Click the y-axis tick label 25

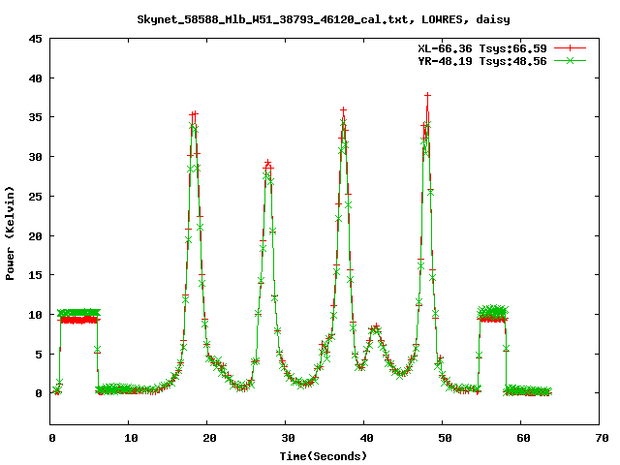[35, 196]
